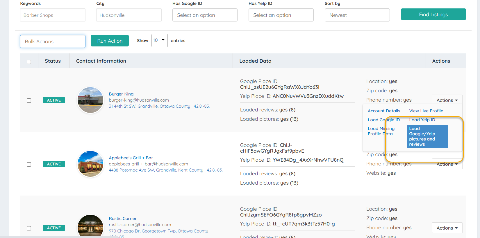The width and height of the screenshot is (480, 238).
Task: Click the Actions column header
Action: pyautogui.click(x=441, y=61)
